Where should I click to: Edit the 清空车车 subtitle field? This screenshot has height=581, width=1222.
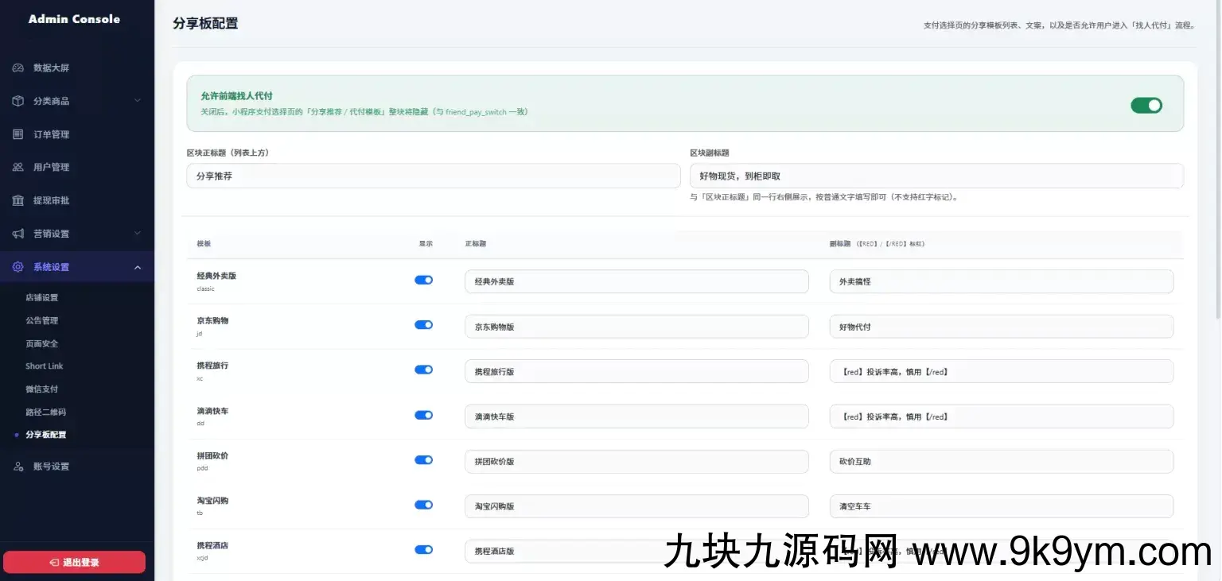coord(1001,506)
